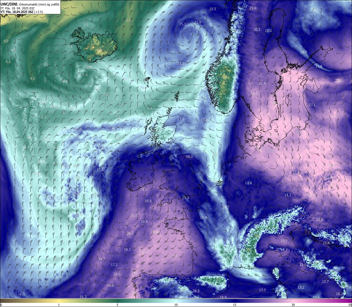The height and width of the screenshot is (307, 352).
Task: Click the value 11.1 on the map
Action: click(284, 250)
